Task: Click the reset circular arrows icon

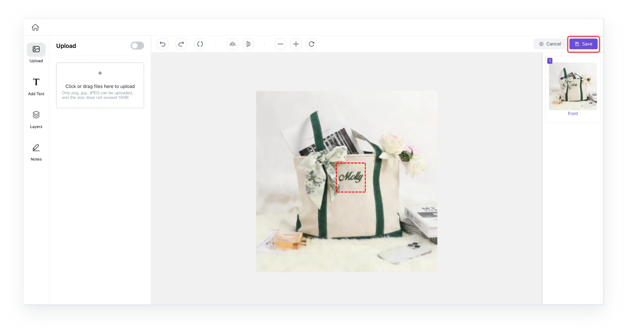Action: [200, 44]
